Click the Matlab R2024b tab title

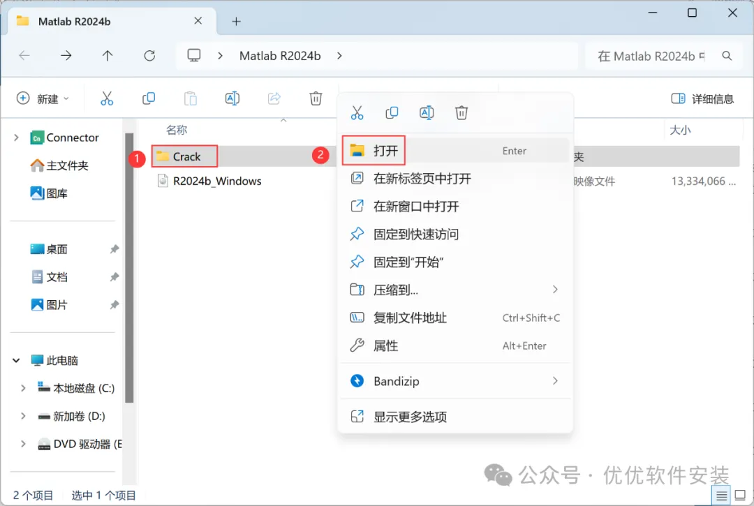pyautogui.click(x=74, y=21)
